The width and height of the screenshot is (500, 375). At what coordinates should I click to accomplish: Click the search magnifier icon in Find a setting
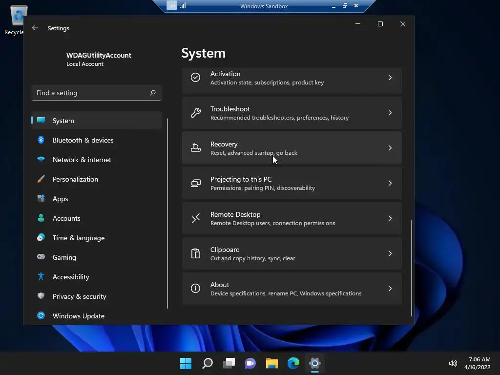pyautogui.click(x=153, y=93)
